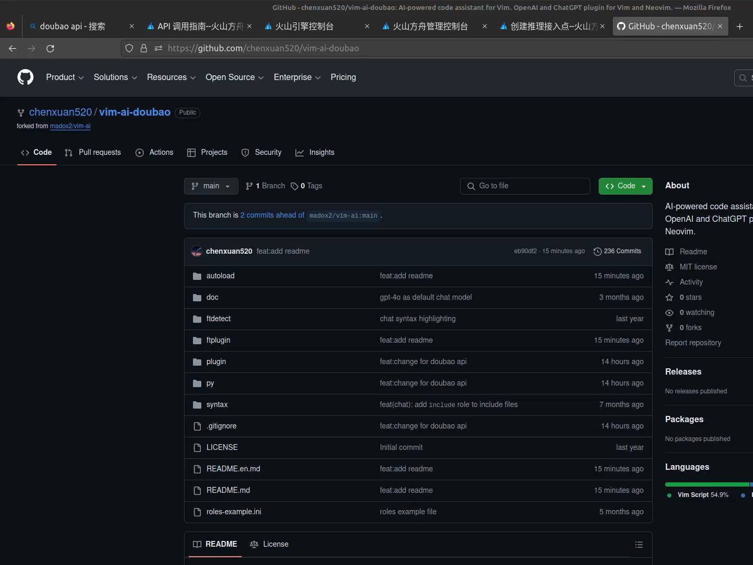The height and width of the screenshot is (565, 753).
Task: Open the 'gpt-4o as default chat model' commit
Action: pos(426,298)
